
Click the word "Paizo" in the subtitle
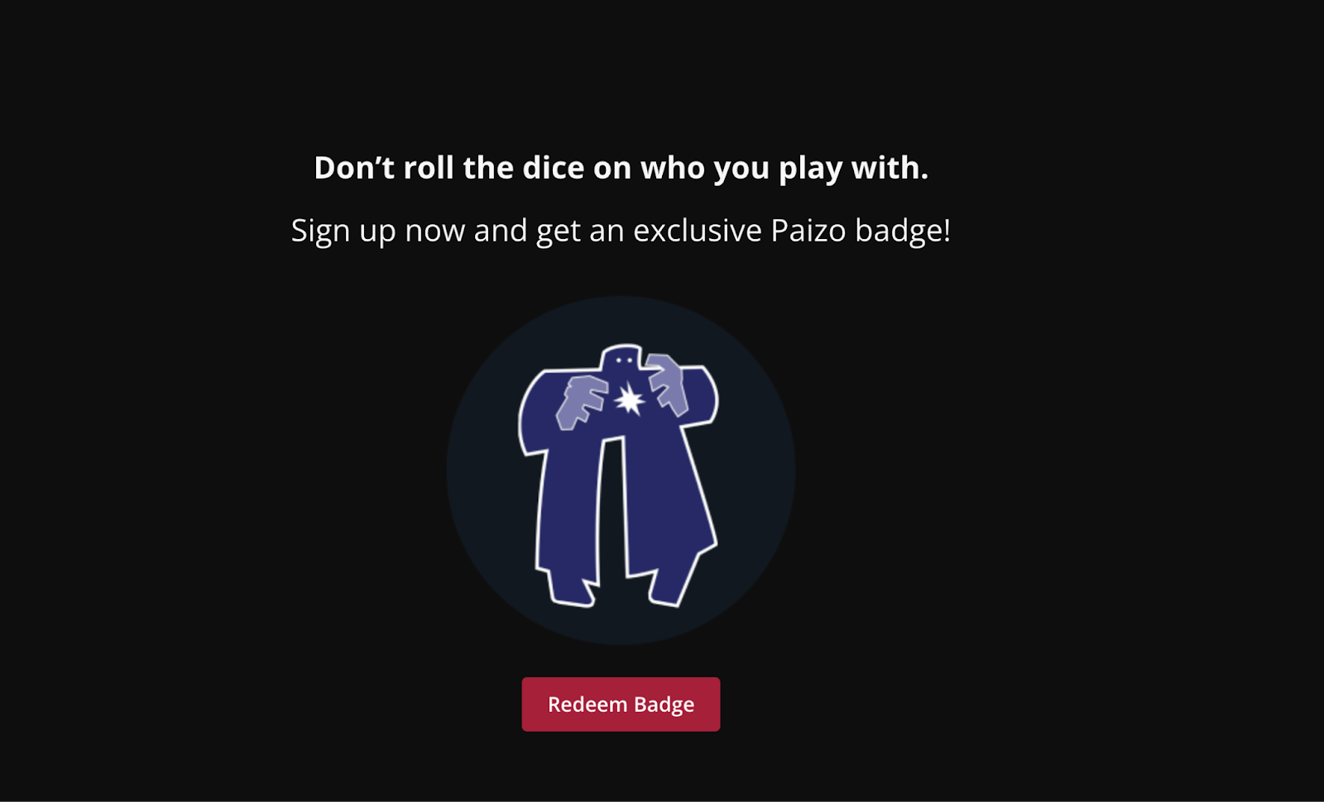click(808, 231)
